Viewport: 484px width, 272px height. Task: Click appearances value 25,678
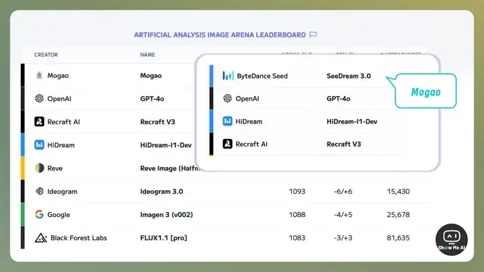[398, 215]
